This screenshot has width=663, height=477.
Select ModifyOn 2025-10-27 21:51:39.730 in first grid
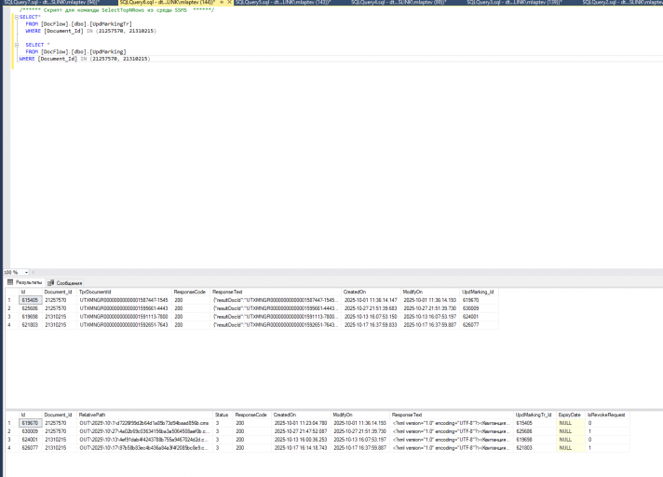pyautogui.click(x=430, y=308)
